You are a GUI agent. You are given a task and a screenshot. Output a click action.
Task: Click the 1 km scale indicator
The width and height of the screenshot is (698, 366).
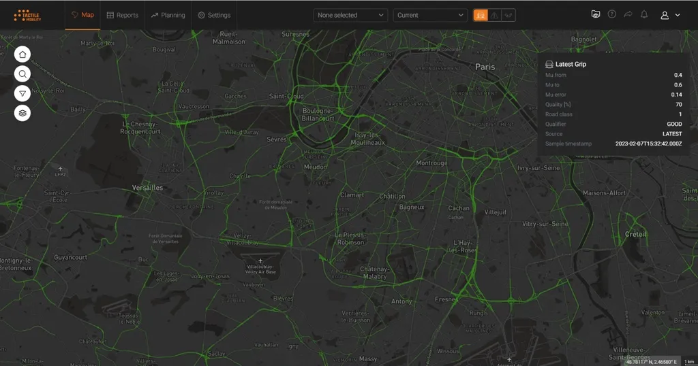(689, 362)
